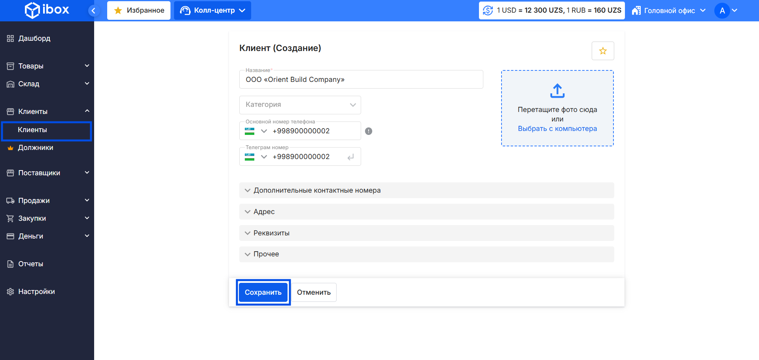The width and height of the screenshot is (759, 360).
Task: Click the Отменить button
Action: click(x=314, y=292)
